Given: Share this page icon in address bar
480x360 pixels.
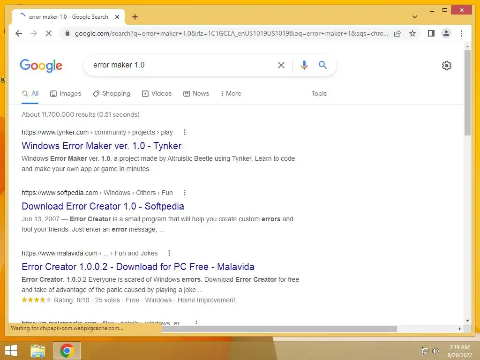Looking at the screenshot, I should [x=397, y=33].
